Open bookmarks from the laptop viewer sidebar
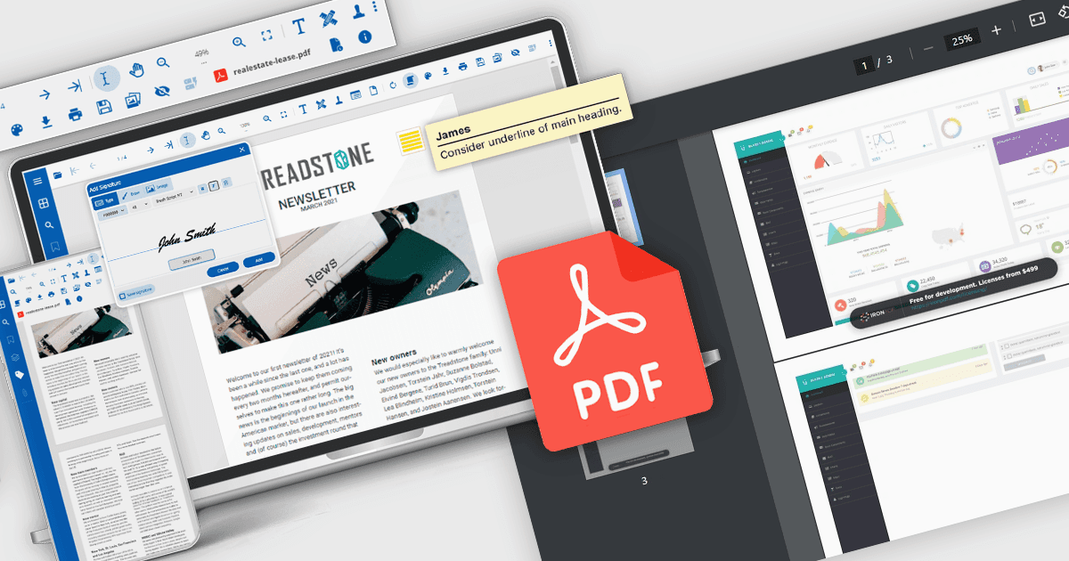The image size is (1069, 561). (55, 247)
